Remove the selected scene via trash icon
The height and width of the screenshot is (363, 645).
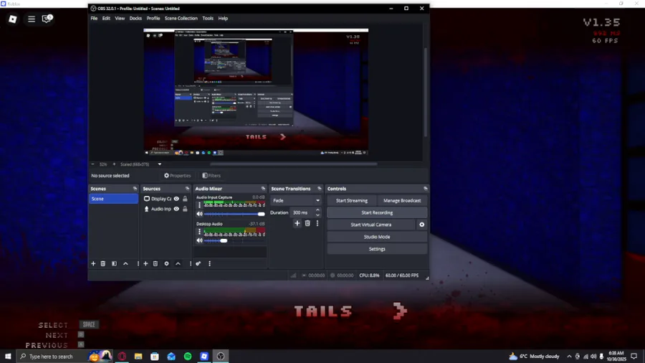tap(103, 263)
